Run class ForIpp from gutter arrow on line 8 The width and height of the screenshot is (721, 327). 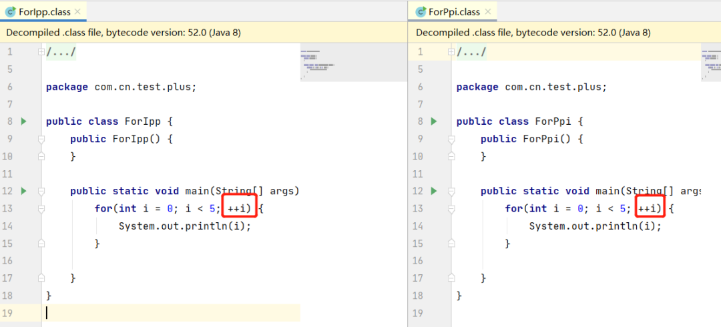tap(24, 121)
